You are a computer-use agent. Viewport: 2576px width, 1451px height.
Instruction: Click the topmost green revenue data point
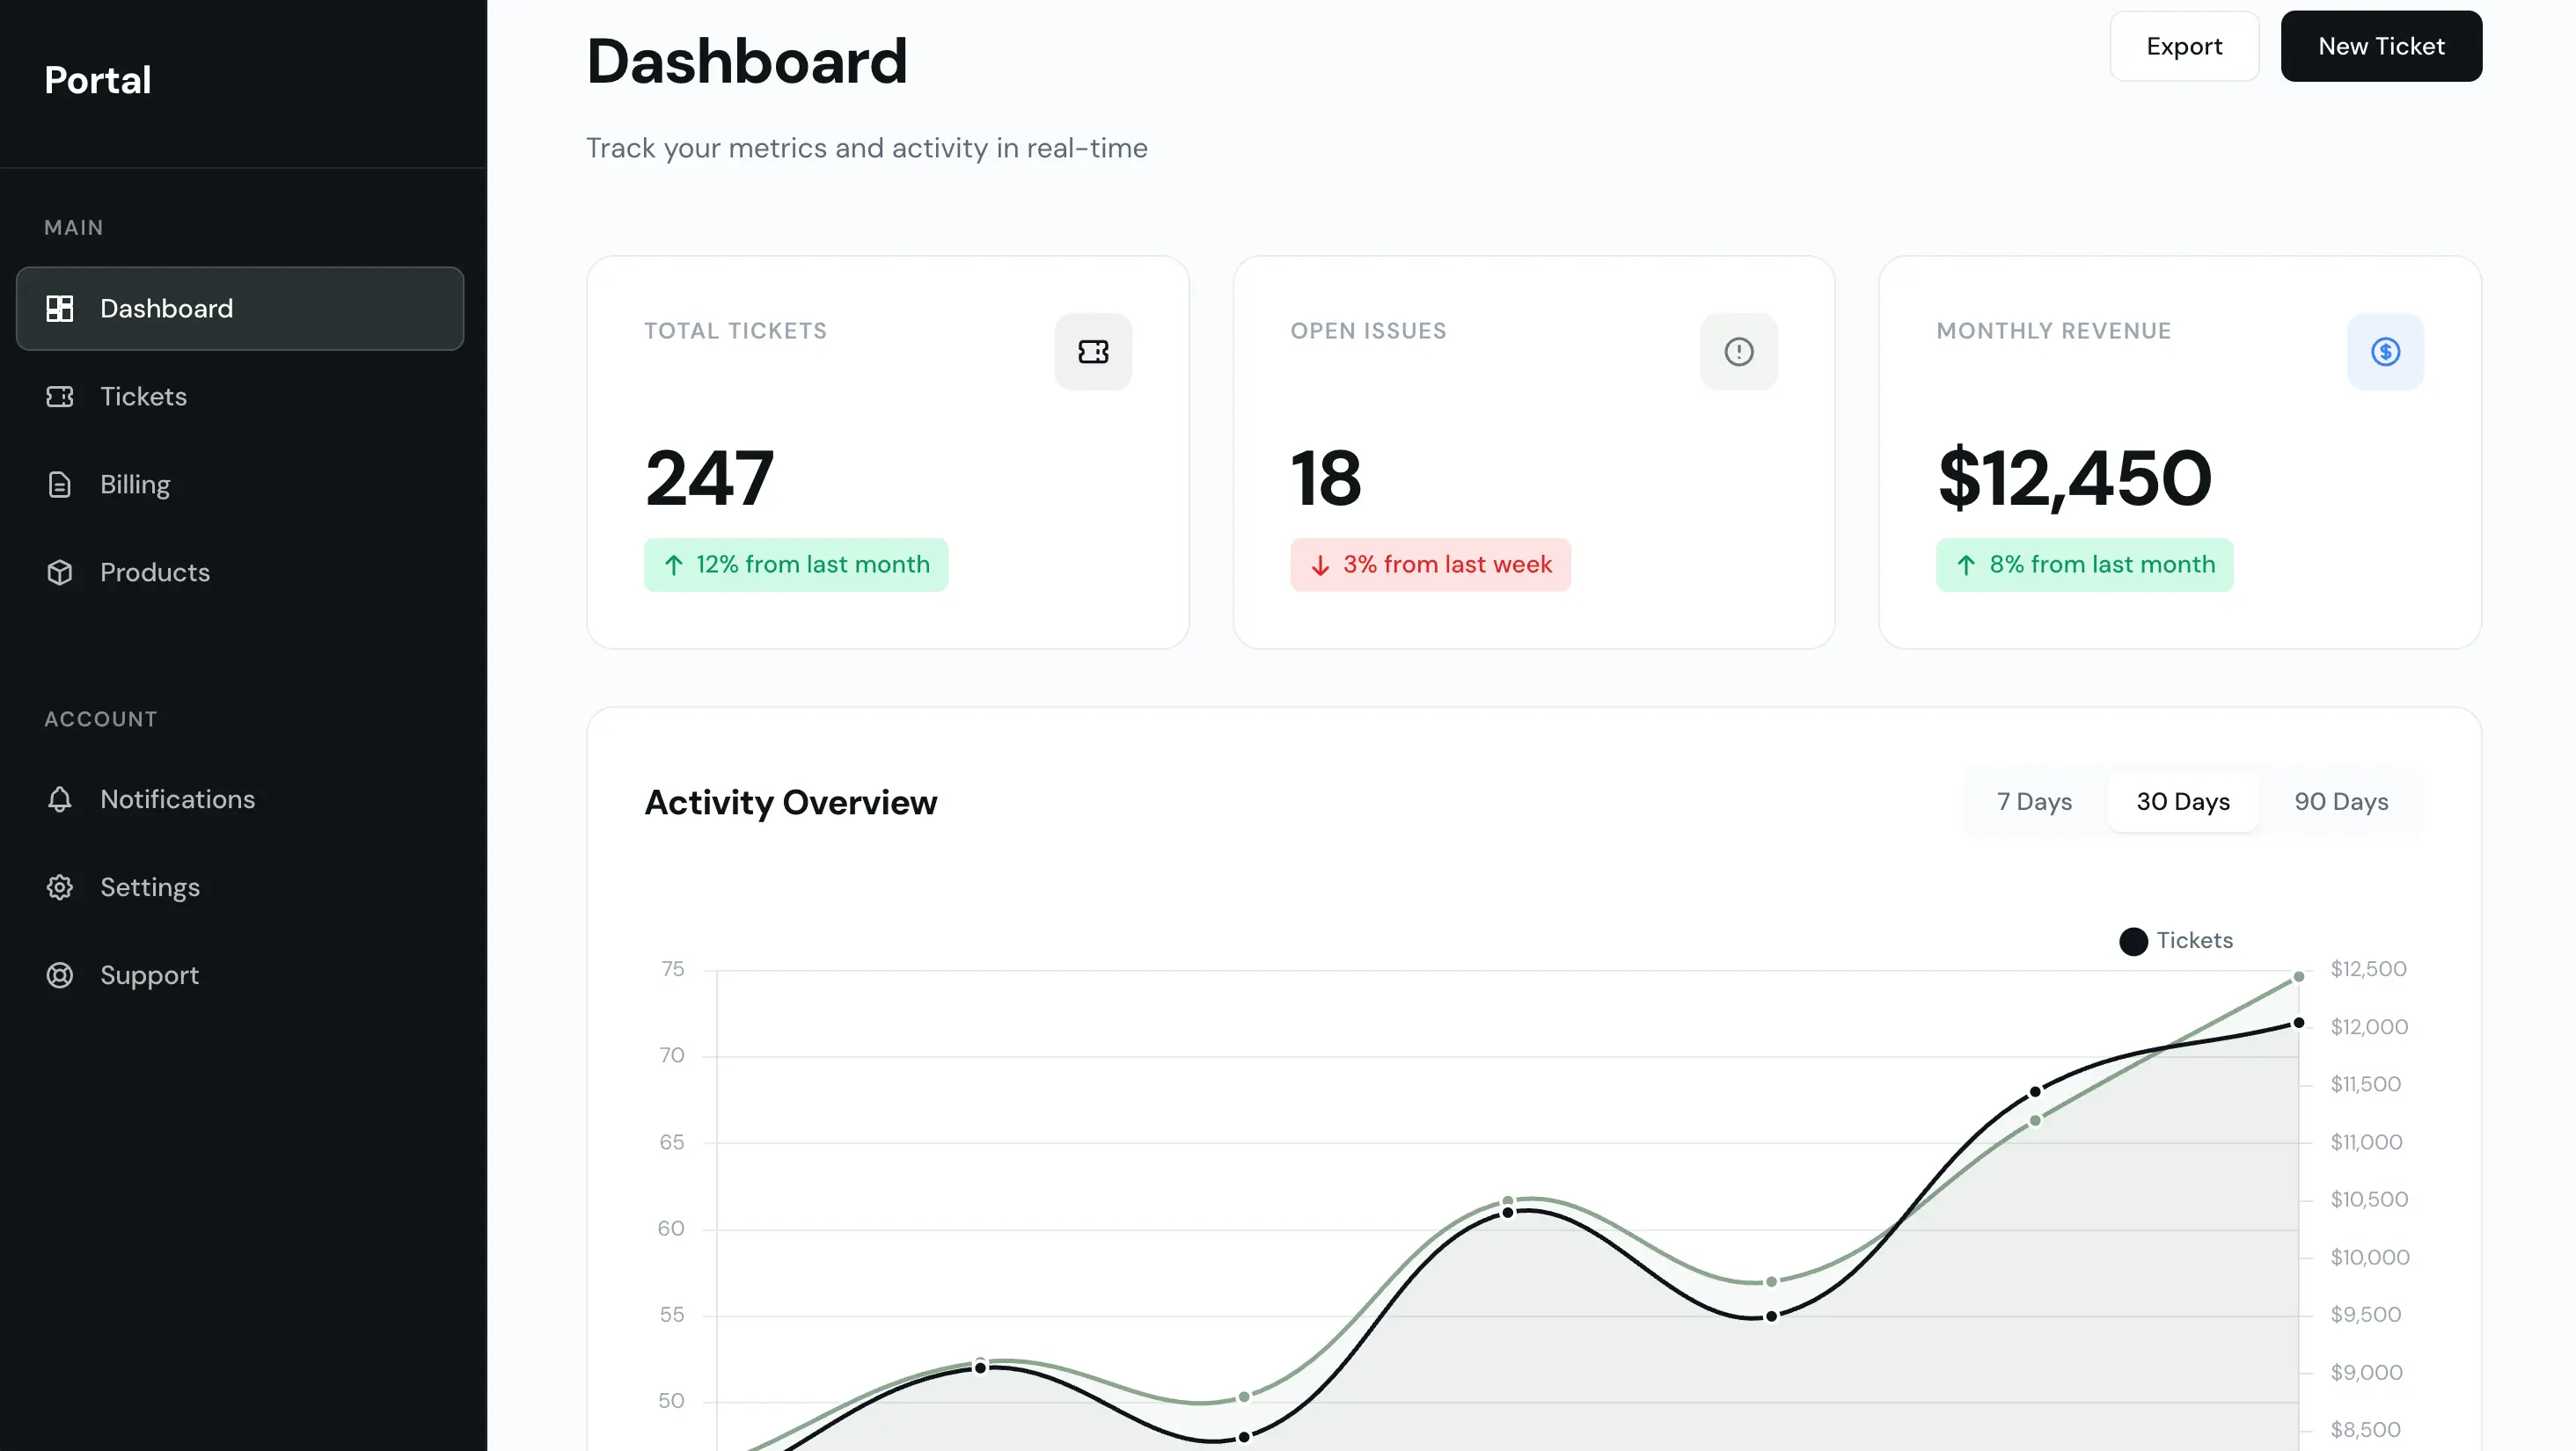(x=2298, y=977)
